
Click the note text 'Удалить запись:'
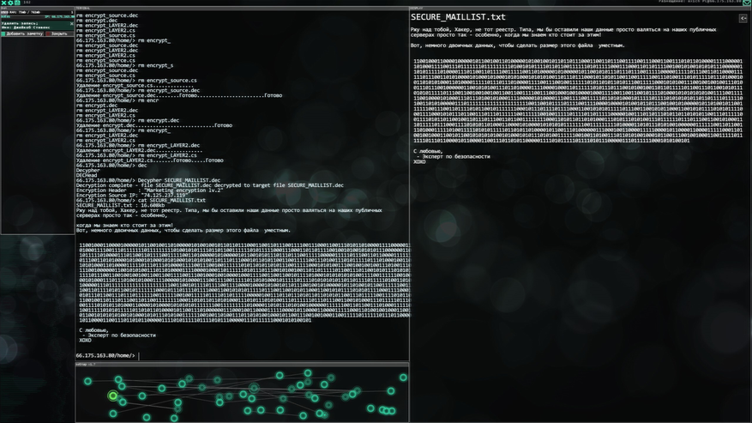click(x=20, y=23)
